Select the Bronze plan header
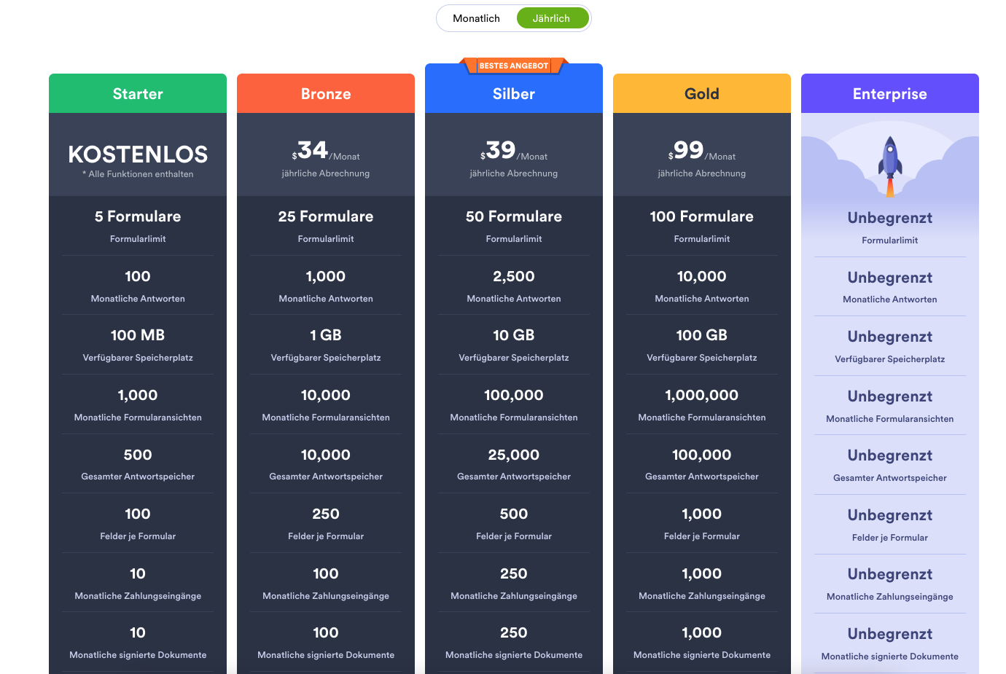The width and height of the screenshot is (1006, 674). click(326, 94)
